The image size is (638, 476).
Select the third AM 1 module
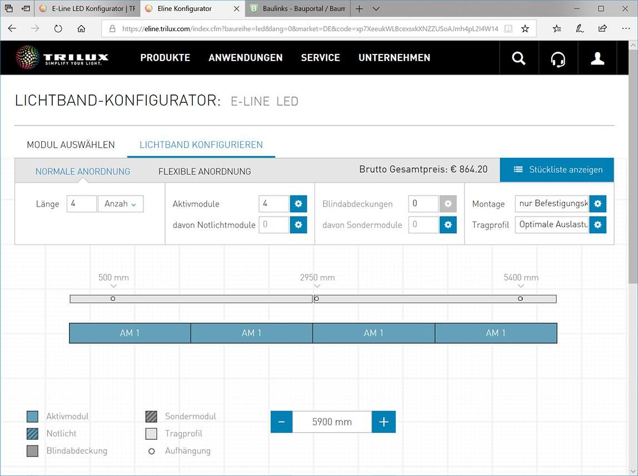point(373,333)
